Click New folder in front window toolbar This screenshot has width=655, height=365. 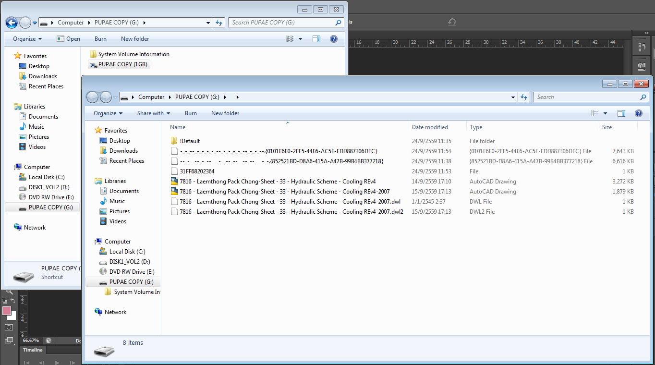point(225,113)
